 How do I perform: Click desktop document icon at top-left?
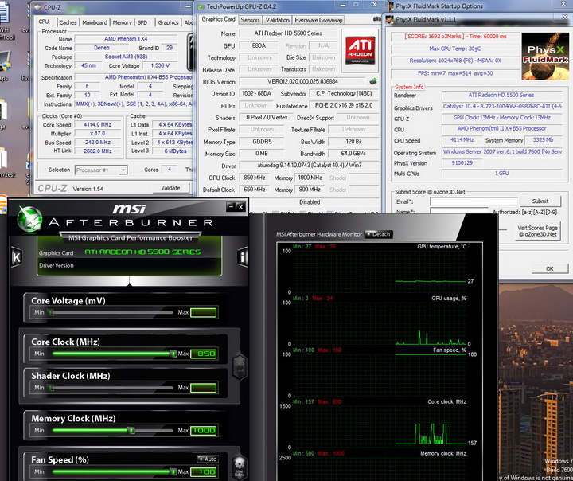point(5,14)
